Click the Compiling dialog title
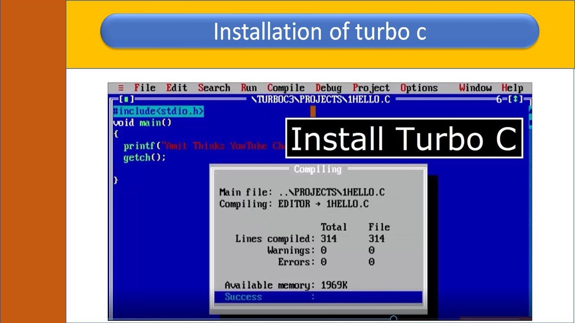 coord(318,169)
